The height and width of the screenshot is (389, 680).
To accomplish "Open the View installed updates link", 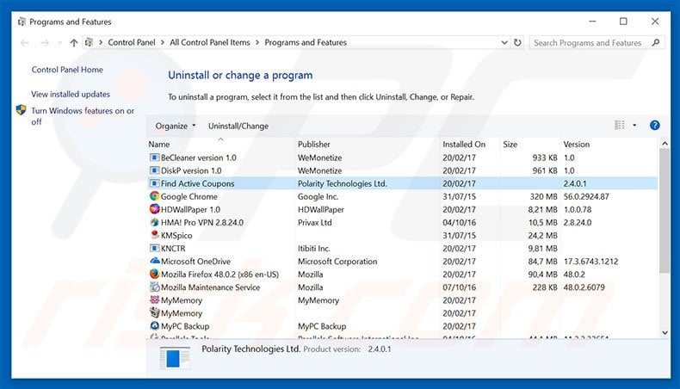I will point(71,94).
